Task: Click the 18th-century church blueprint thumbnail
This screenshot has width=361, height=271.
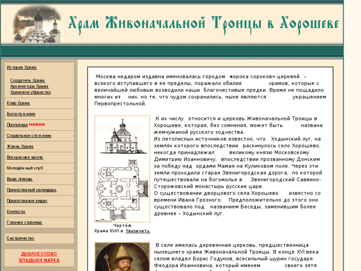Action: pos(122,169)
